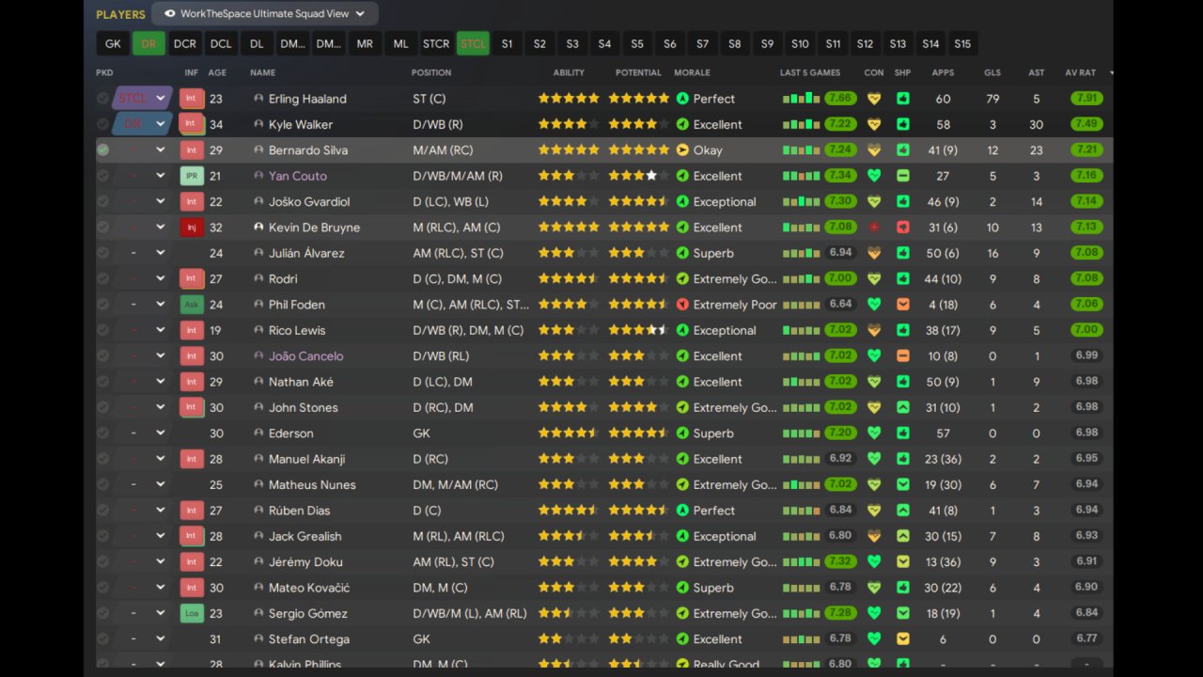The image size is (1203, 677).
Task: Click Phil Foden's orange sharpness icon
Action: [x=903, y=305]
